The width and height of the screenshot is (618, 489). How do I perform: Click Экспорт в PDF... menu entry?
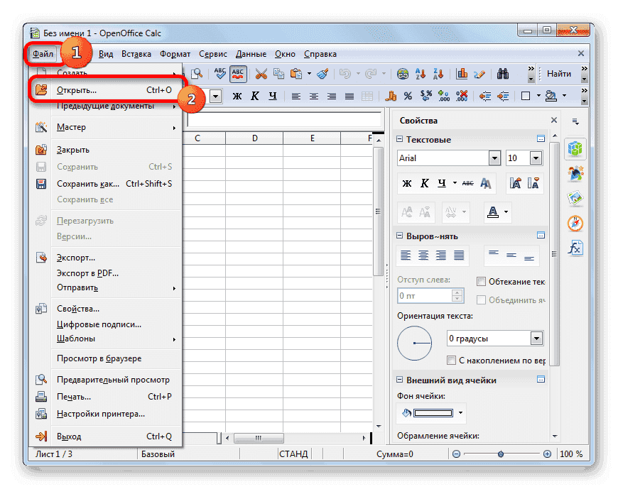click(89, 273)
